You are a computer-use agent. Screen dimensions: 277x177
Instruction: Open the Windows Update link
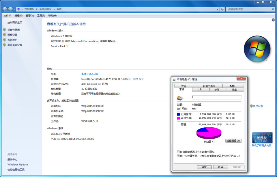[18, 165]
